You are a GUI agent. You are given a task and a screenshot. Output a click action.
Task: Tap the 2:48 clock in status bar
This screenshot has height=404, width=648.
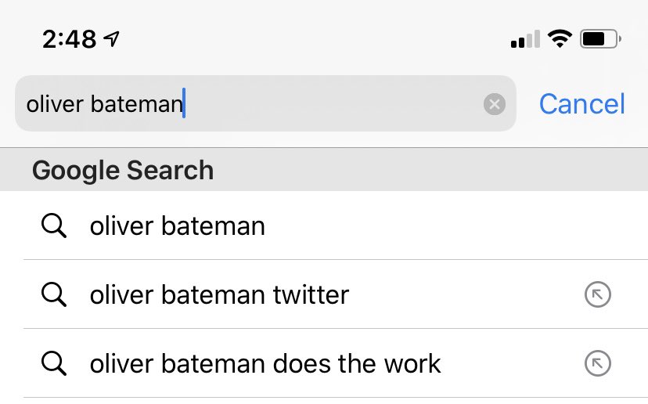pos(70,38)
